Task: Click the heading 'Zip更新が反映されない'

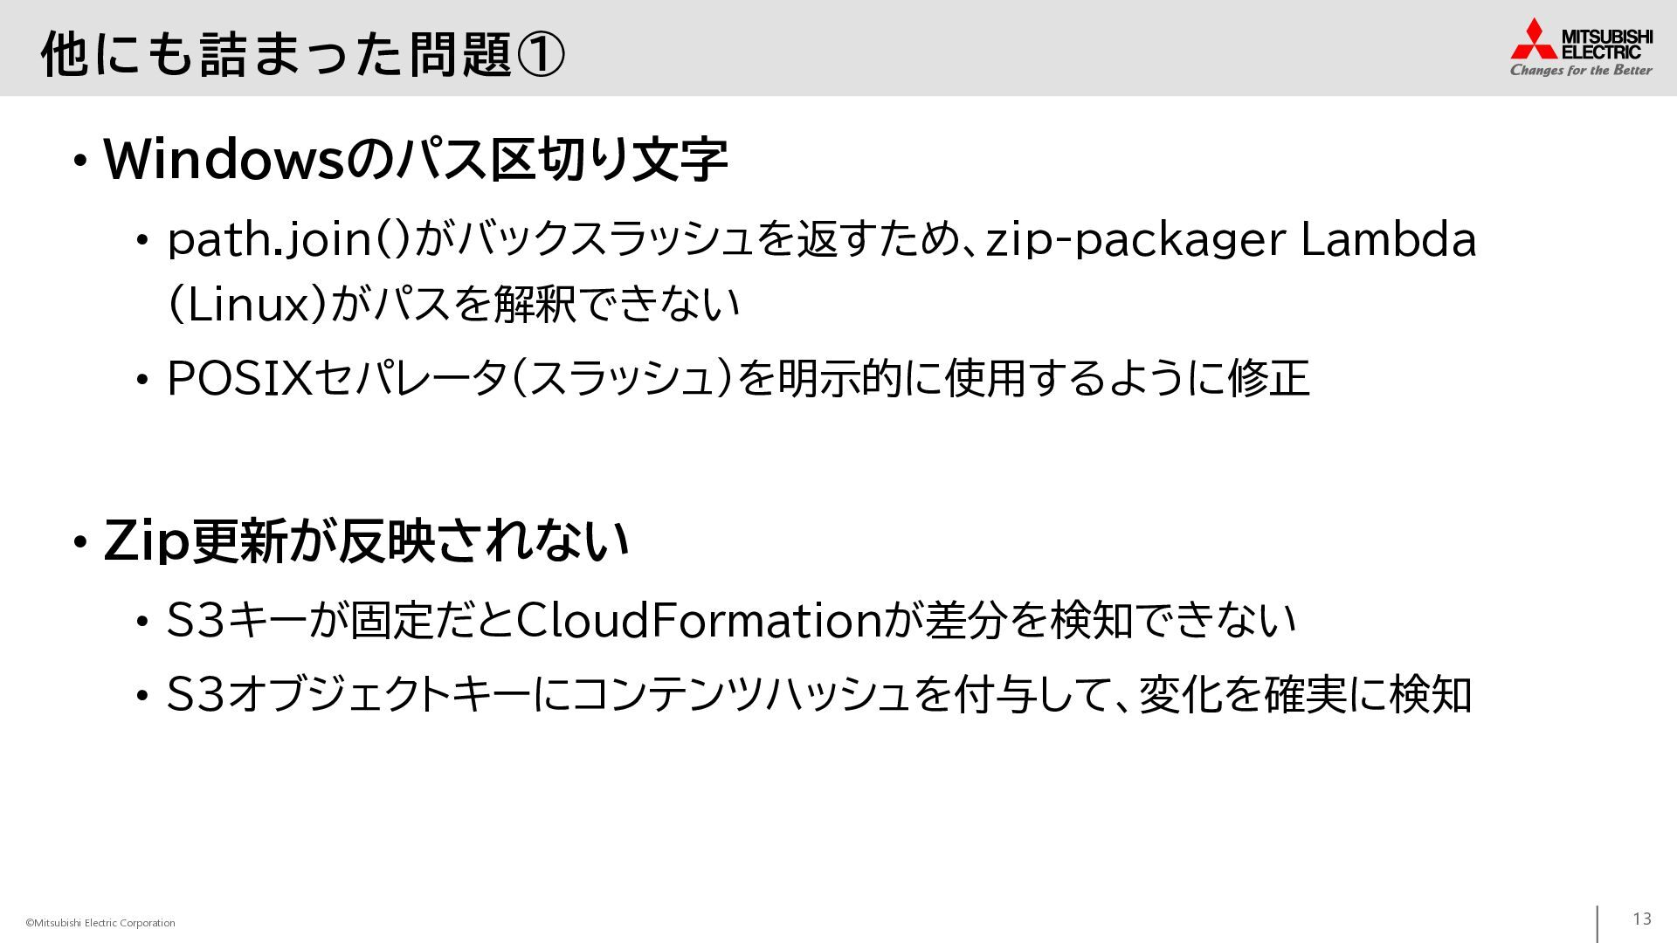Action: [366, 540]
